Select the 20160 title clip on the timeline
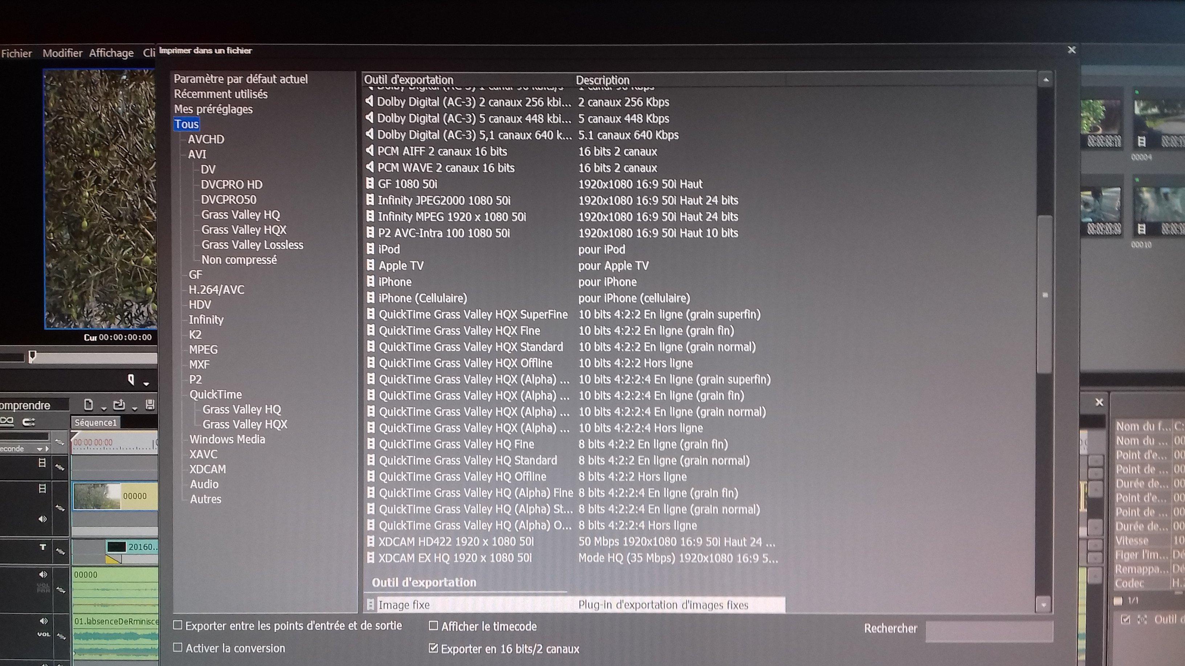 tap(132, 547)
